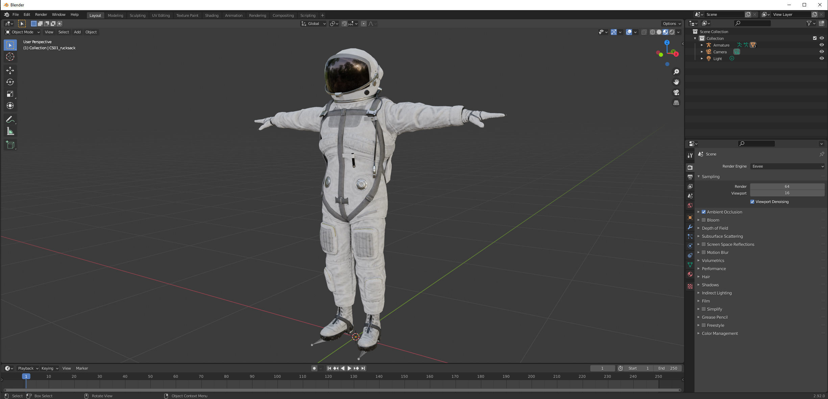Collapse the Sampling panel

[x=710, y=176]
